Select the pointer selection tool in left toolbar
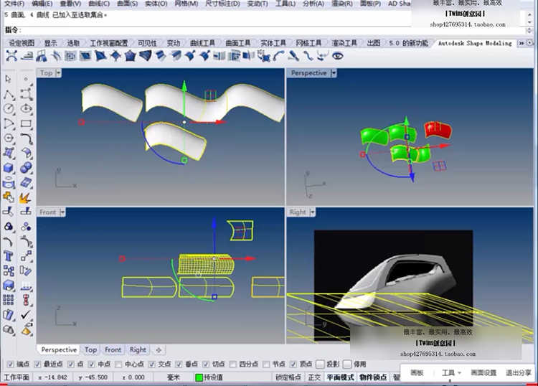538x386 pixels. click(9, 79)
